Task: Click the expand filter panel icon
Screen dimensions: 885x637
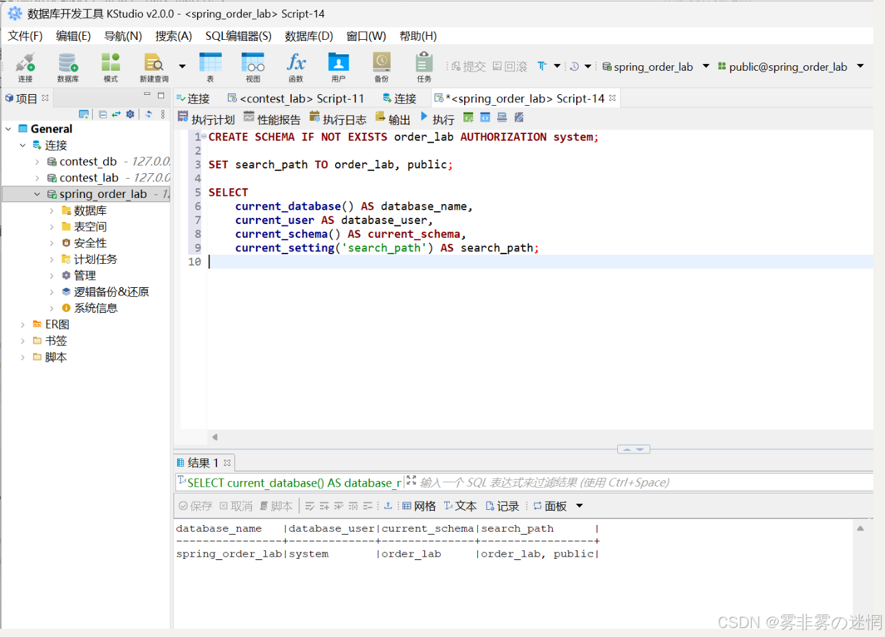Action: (411, 480)
